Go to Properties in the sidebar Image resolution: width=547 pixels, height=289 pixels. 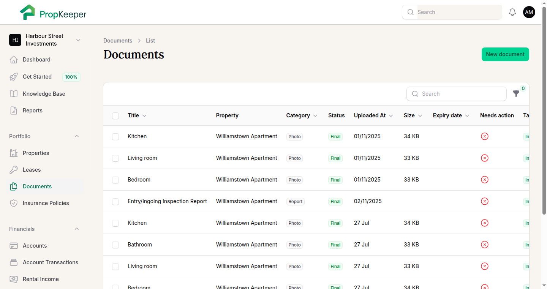[45, 153]
